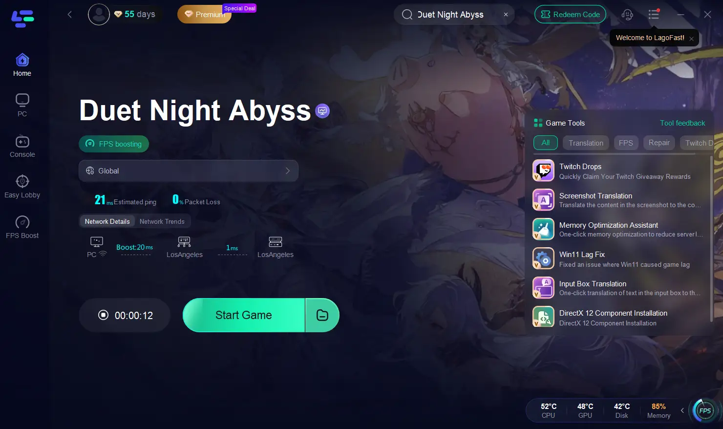Open the Tool feedback link
Viewport: 723px width, 429px height.
[x=682, y=123]
